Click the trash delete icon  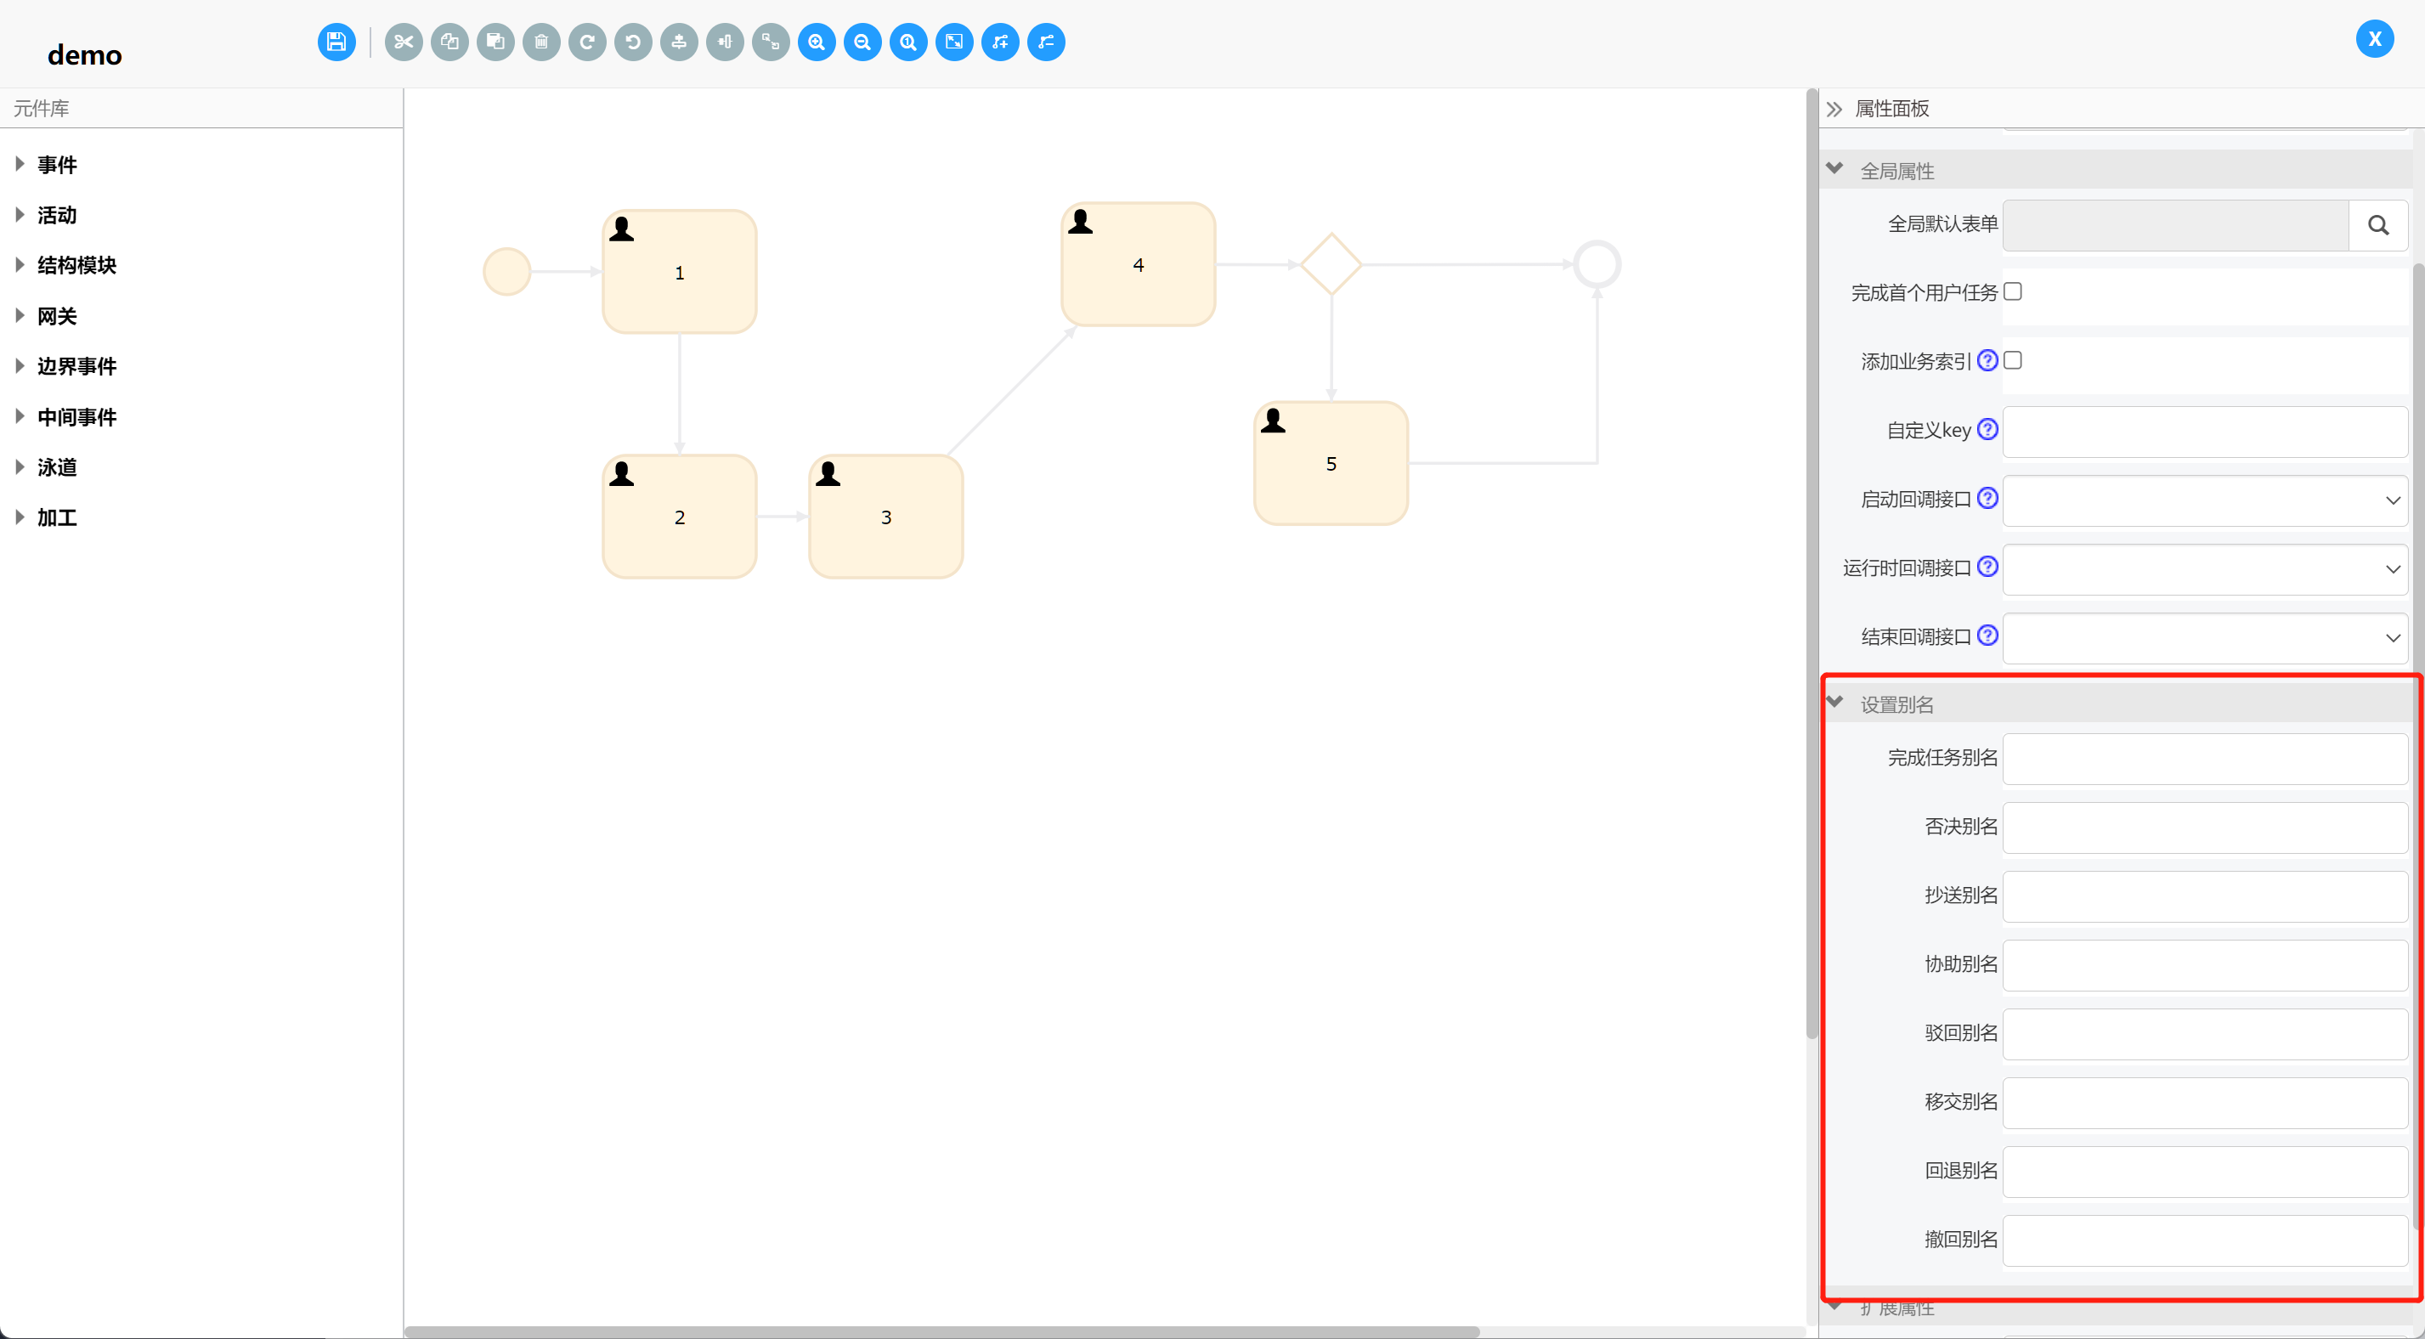coord(541,42)
